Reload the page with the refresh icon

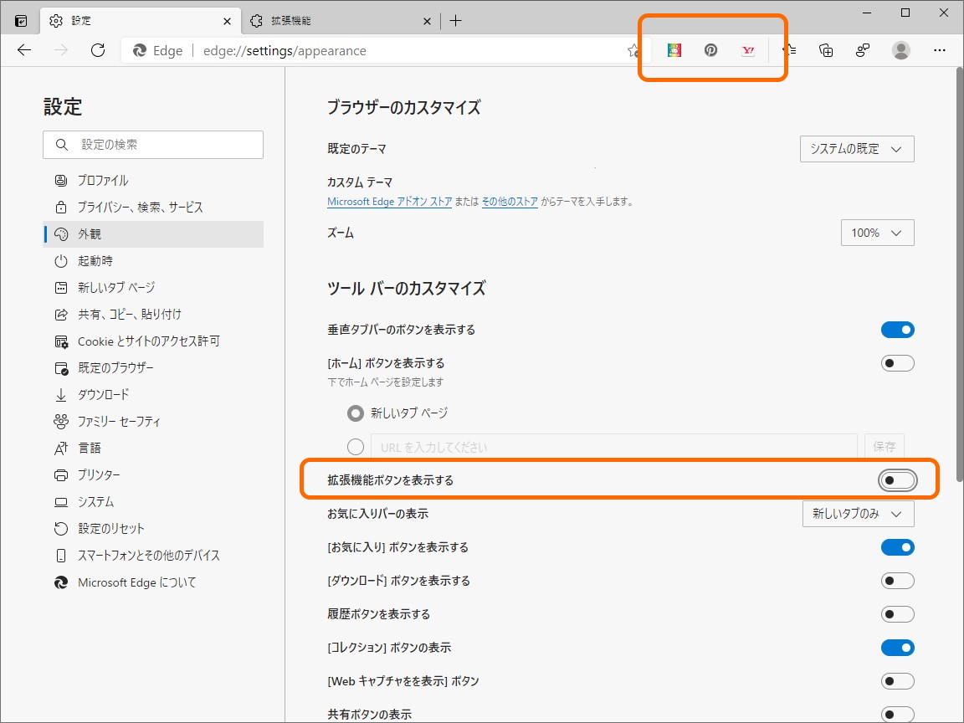point(98,50)
